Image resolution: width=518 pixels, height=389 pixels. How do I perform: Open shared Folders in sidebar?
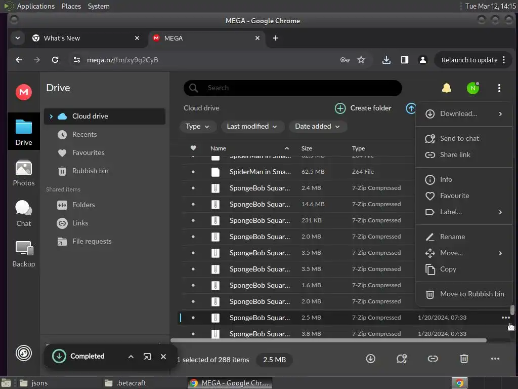click(104, 205)
